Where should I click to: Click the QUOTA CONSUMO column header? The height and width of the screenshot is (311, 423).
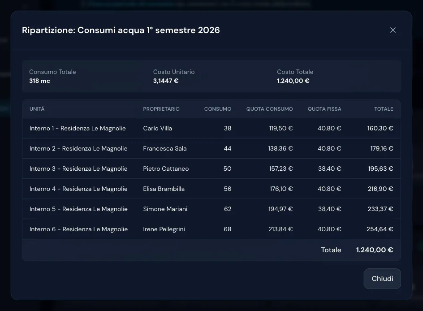tap(269, 109)
